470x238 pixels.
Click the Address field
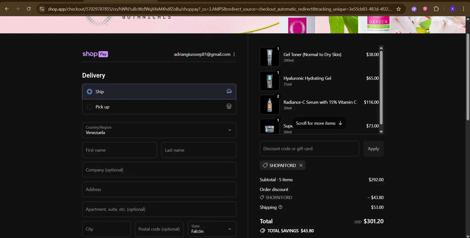(x=159, y=189)
